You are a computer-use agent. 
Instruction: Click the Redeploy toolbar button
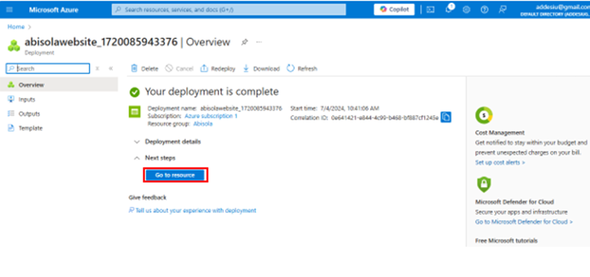218,68
